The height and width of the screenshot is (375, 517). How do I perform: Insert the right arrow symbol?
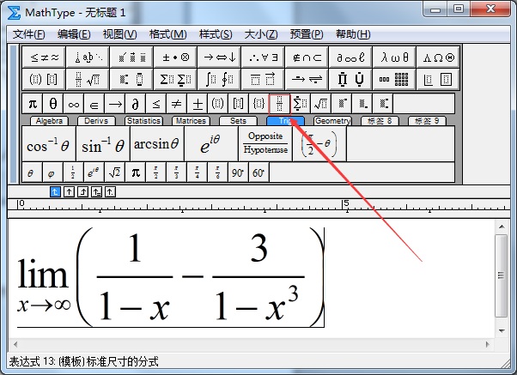(x=115, y=104)
